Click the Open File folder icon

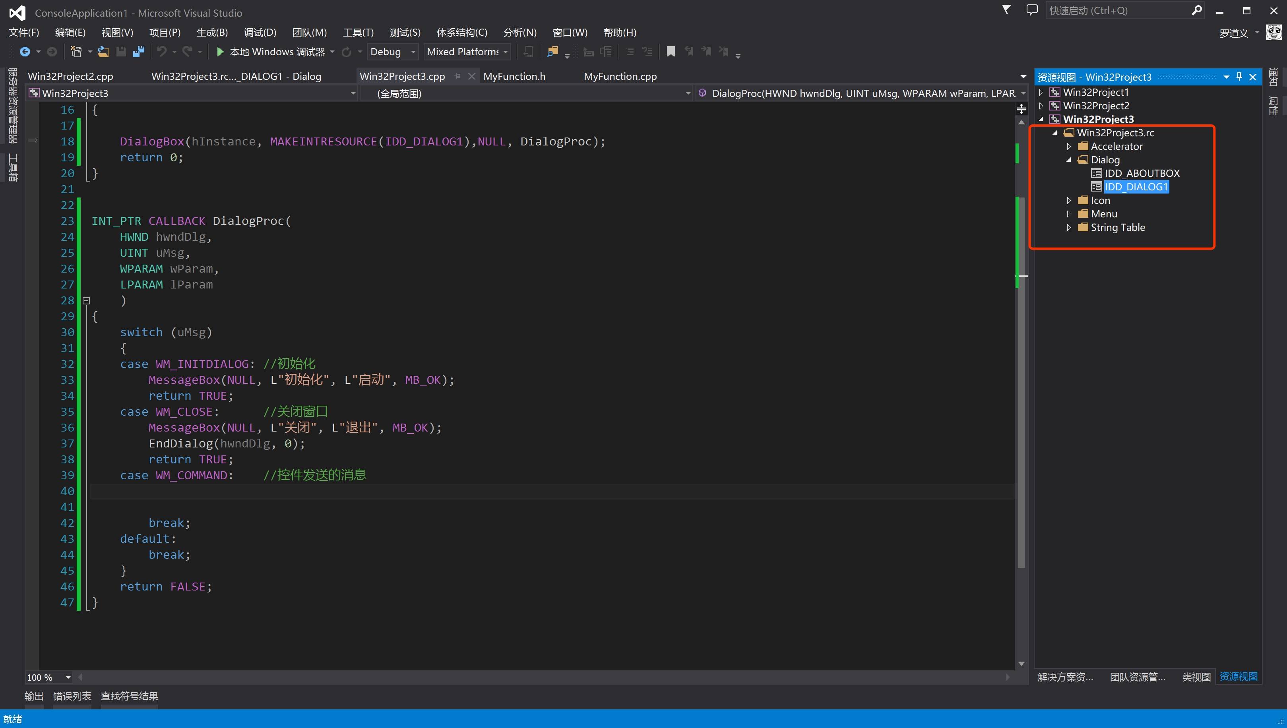point(103,52)
